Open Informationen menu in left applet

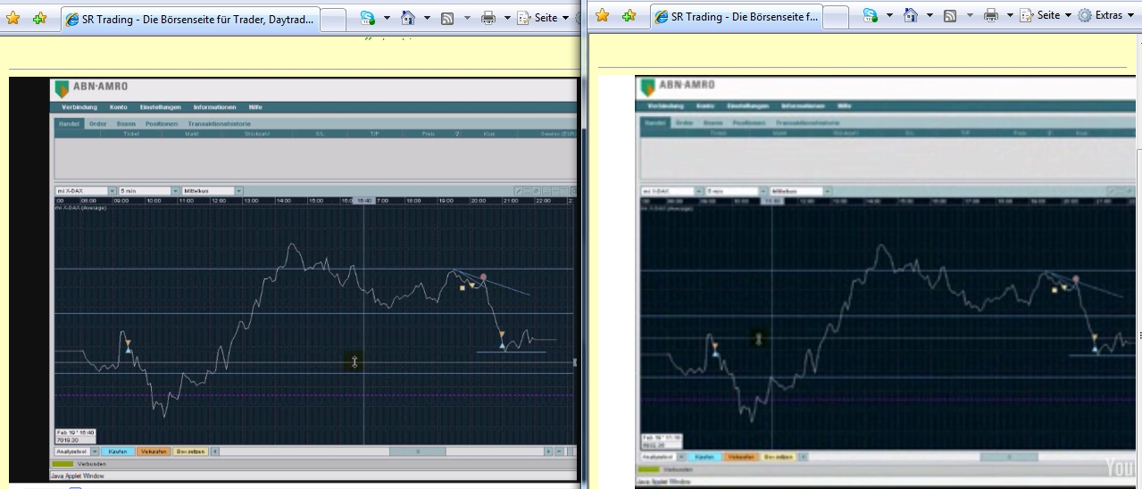tap(214, 107)
